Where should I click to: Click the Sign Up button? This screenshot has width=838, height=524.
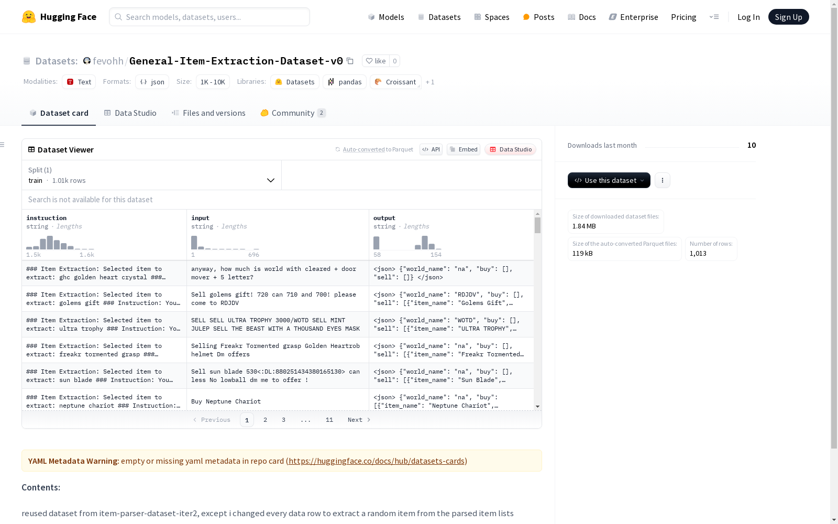tap(789, 17)
